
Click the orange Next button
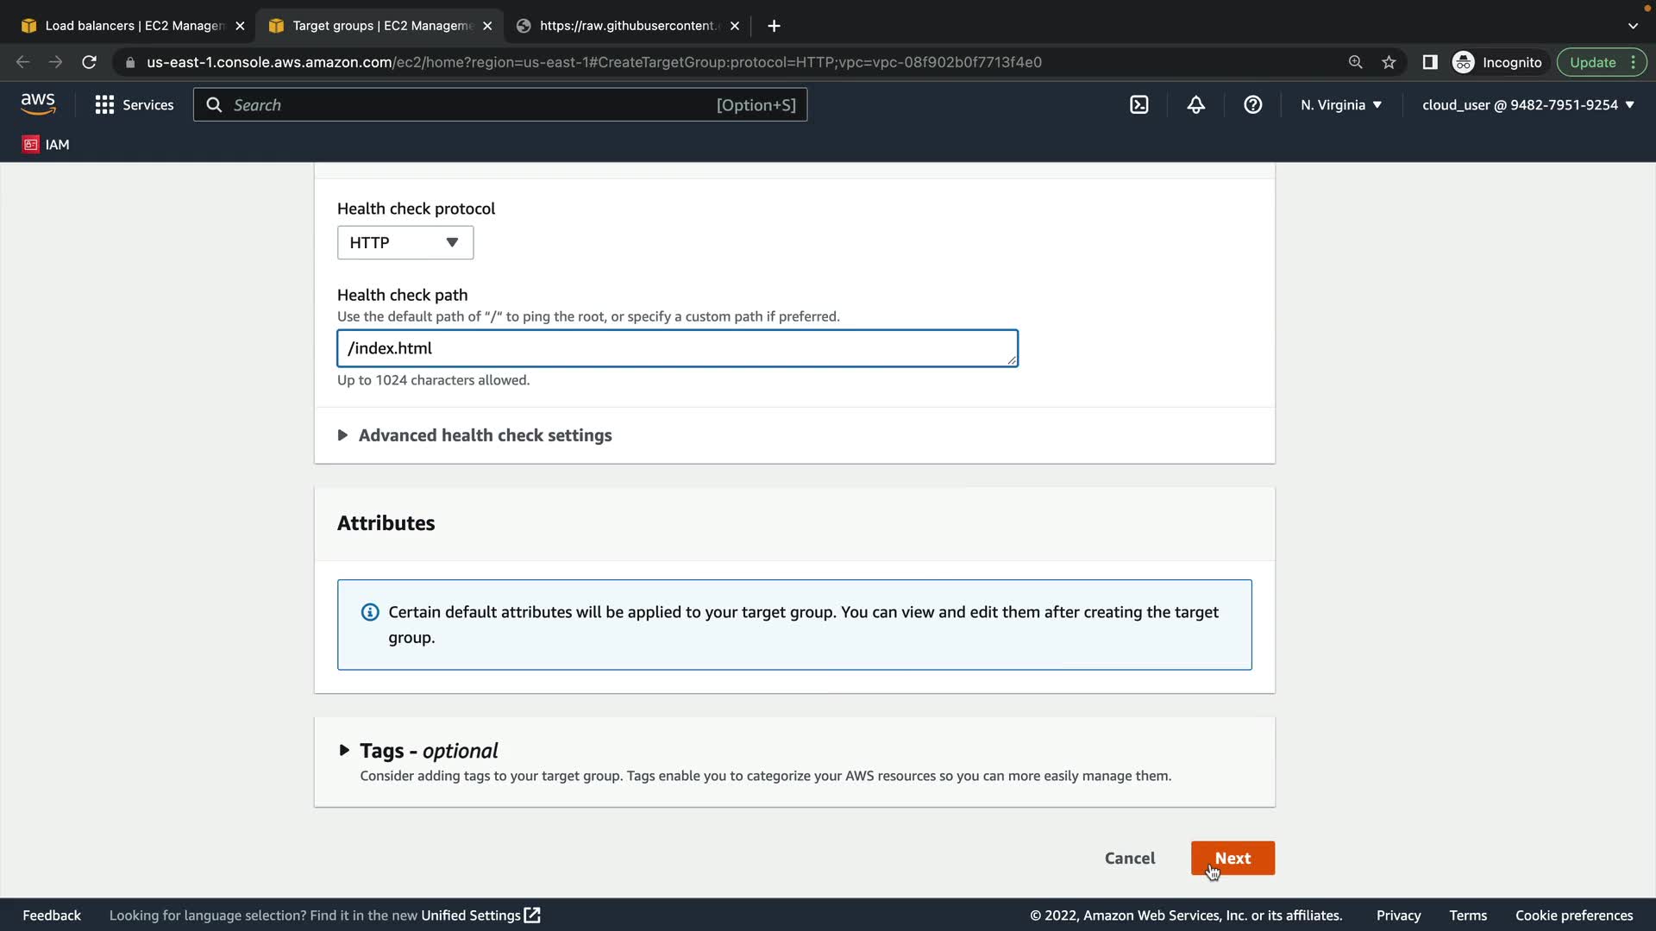coord(1232,858)
